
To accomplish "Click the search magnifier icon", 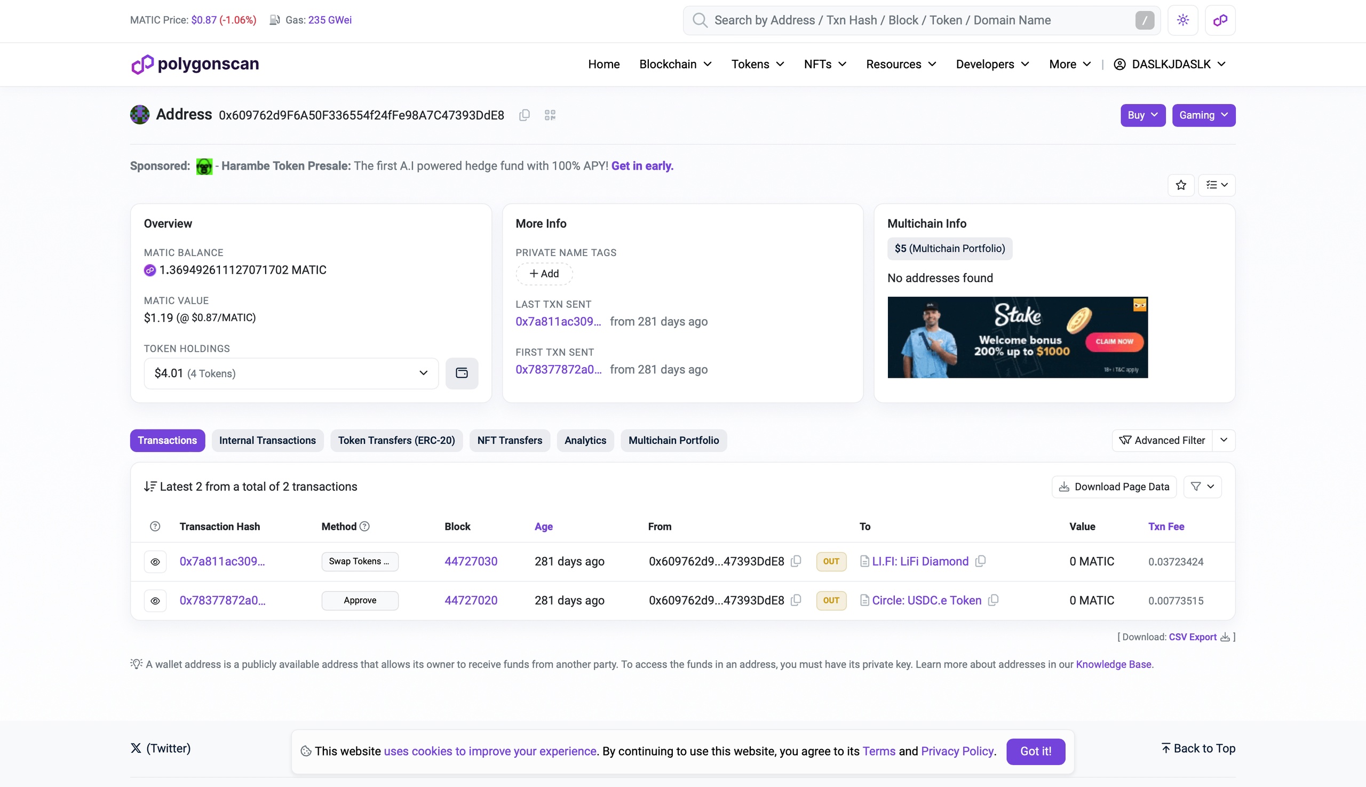I will pyautogui.click(x=700, y=20).
